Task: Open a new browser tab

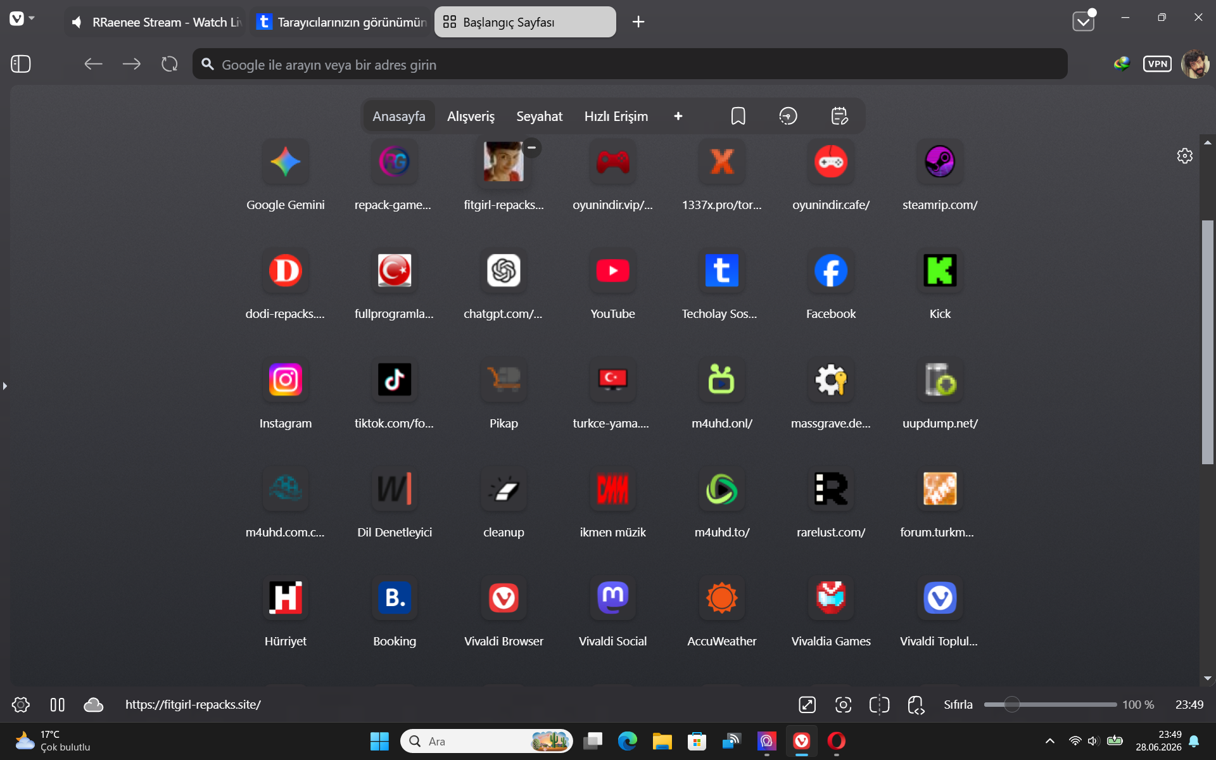Action: point(638,22)
